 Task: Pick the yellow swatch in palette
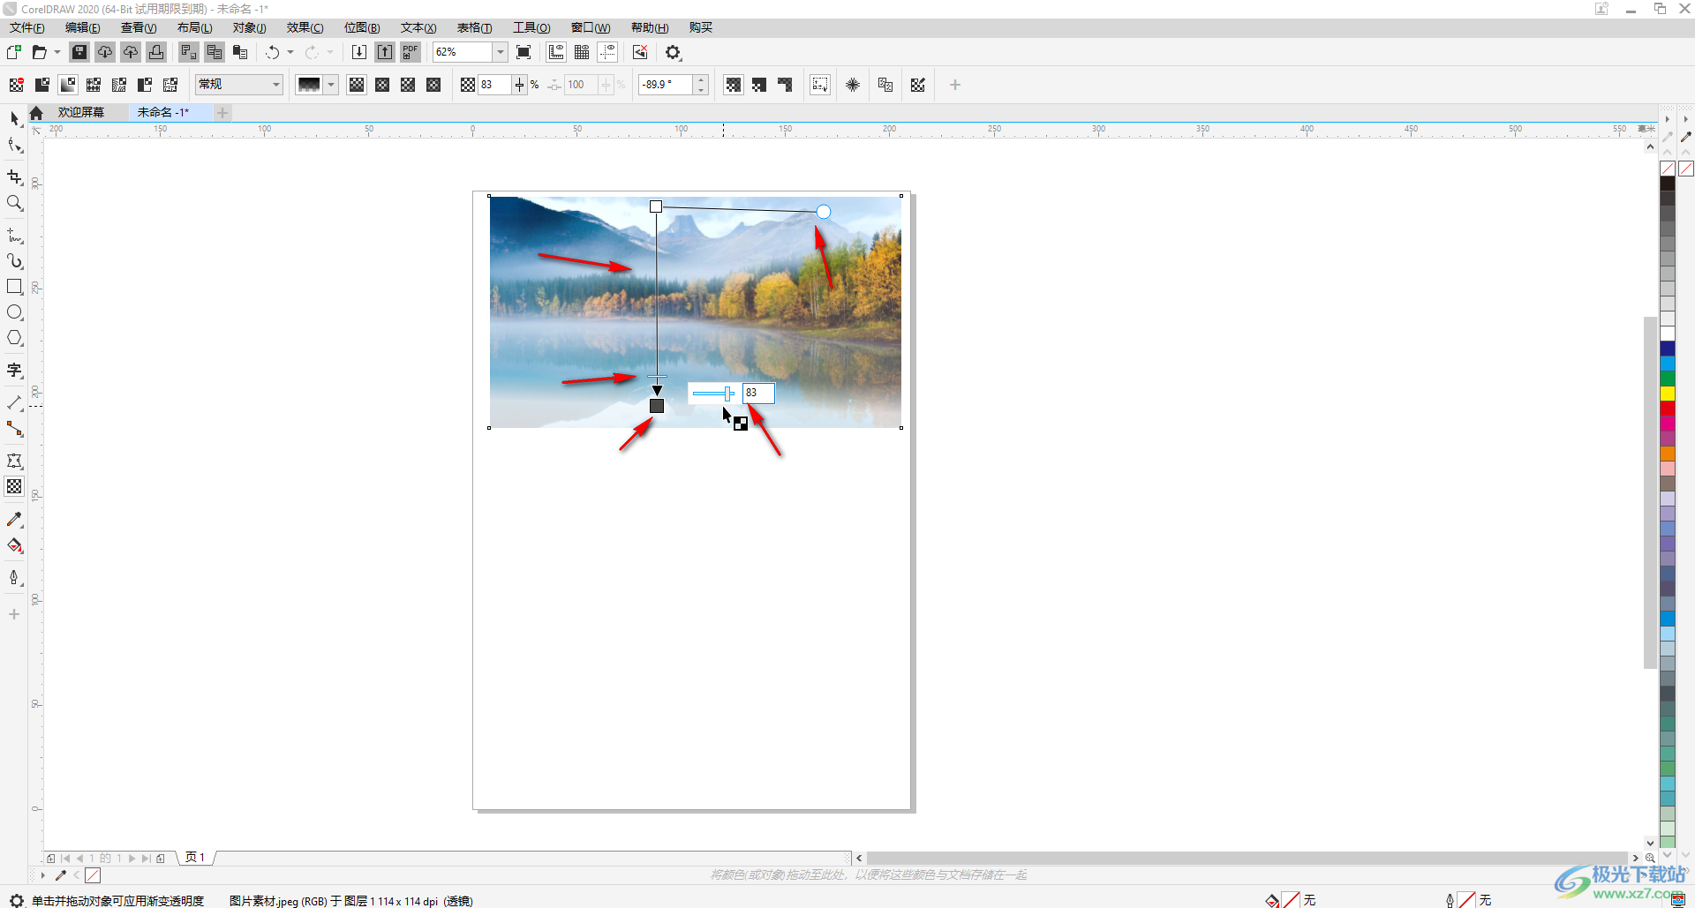(1668, 394)
